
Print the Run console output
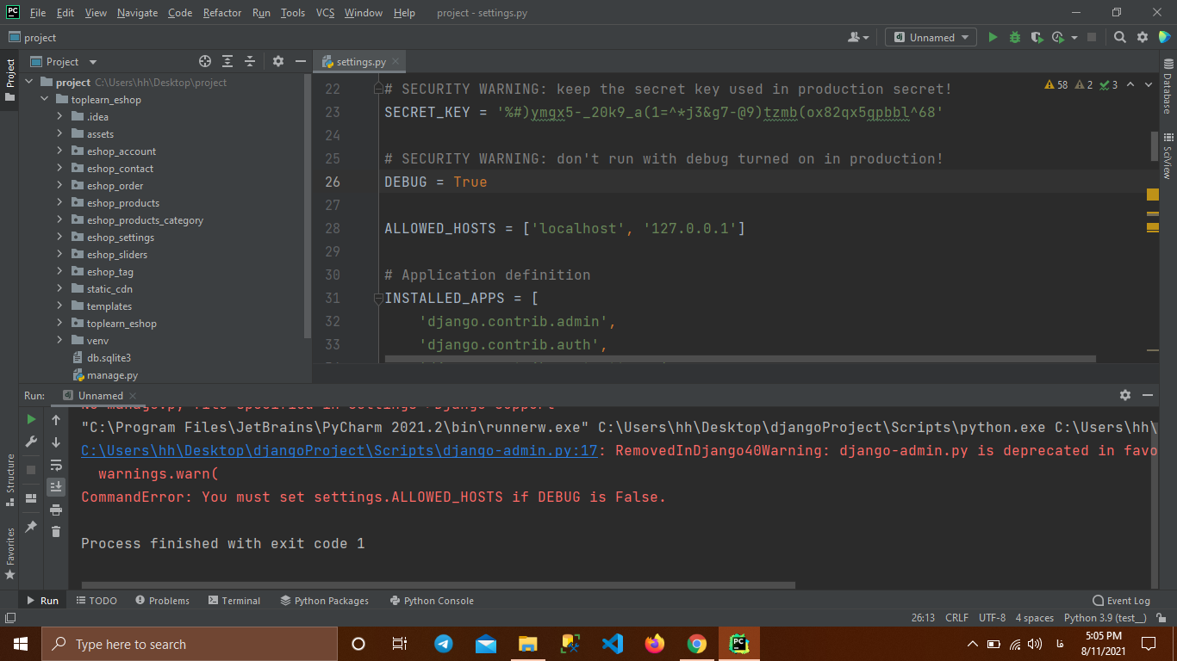(x=56, y=510)
